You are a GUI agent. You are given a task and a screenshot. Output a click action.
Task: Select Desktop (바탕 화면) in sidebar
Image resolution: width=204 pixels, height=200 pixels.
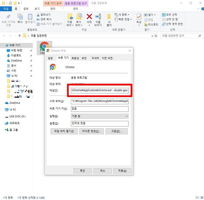coord(16,50)
